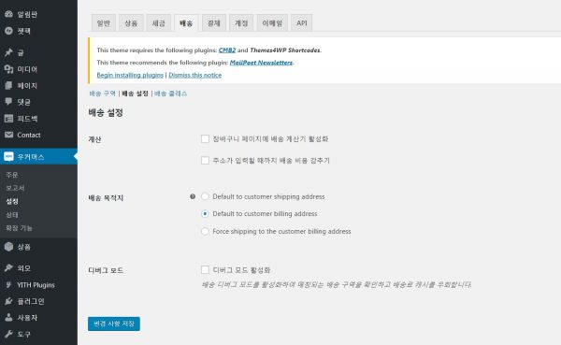This screenshot has height=345, width=561.
Task: Switch to the 세금 tab
Action: pyautogui.click(x=159, y=22)
